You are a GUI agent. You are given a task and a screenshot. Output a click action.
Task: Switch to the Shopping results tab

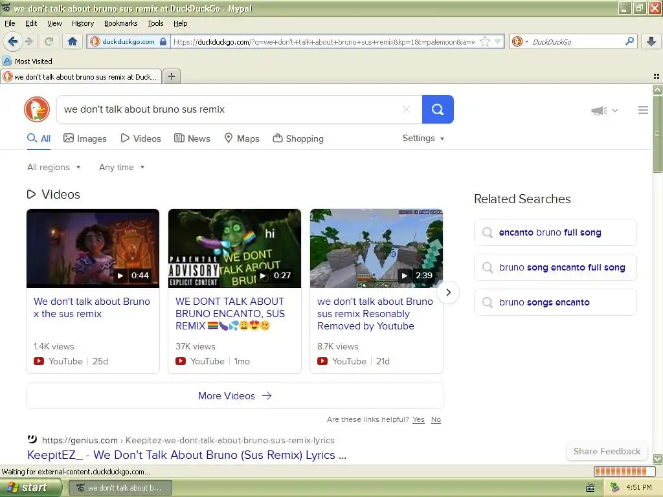(298, 138)
